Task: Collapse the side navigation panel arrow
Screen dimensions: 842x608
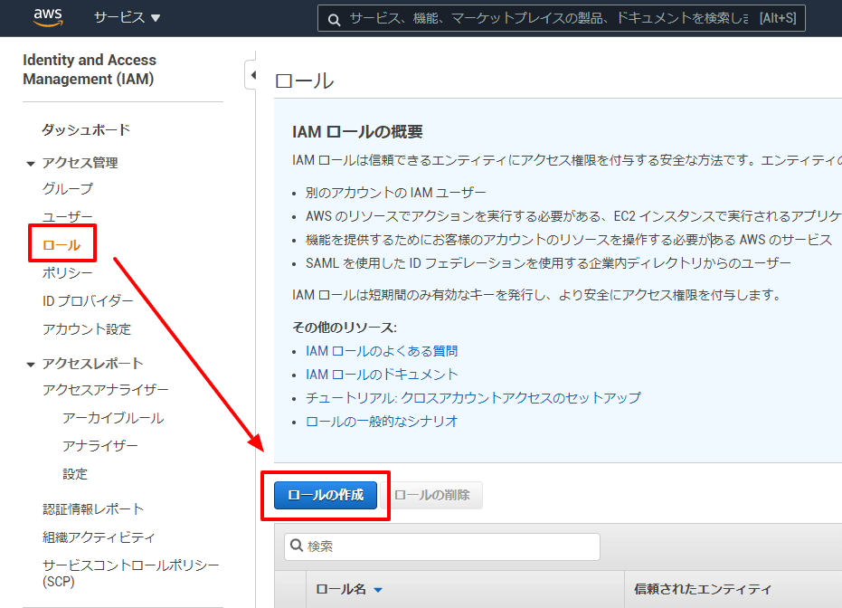Action: tap(251, 75)
